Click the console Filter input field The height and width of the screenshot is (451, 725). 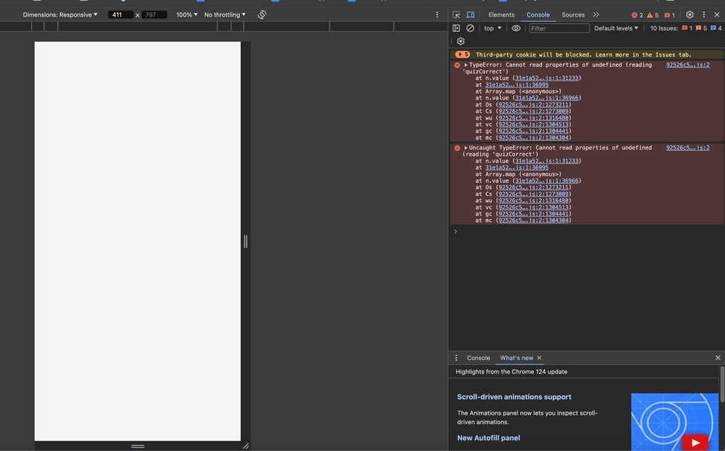point(558,28)
